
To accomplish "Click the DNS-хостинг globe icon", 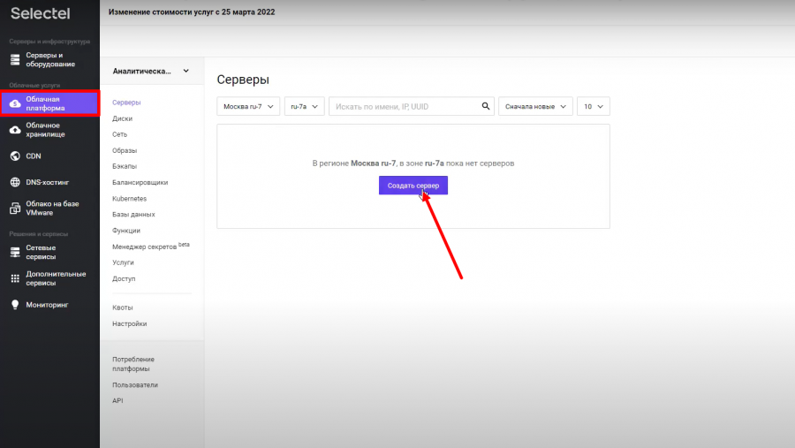I will coord(15,182).
